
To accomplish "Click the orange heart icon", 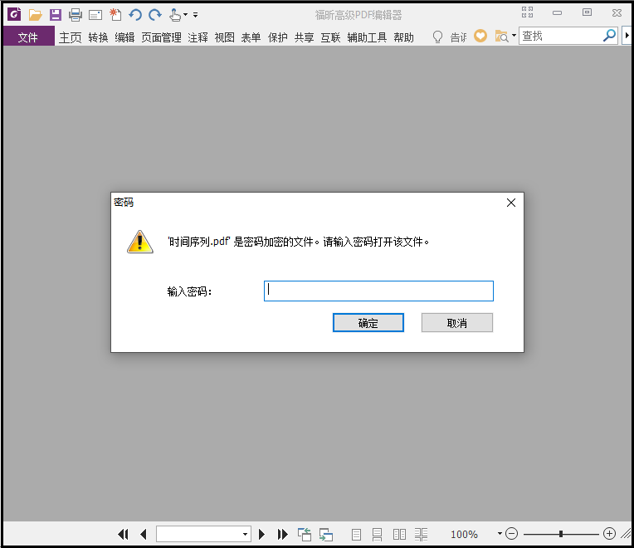I will click(480, 36).
